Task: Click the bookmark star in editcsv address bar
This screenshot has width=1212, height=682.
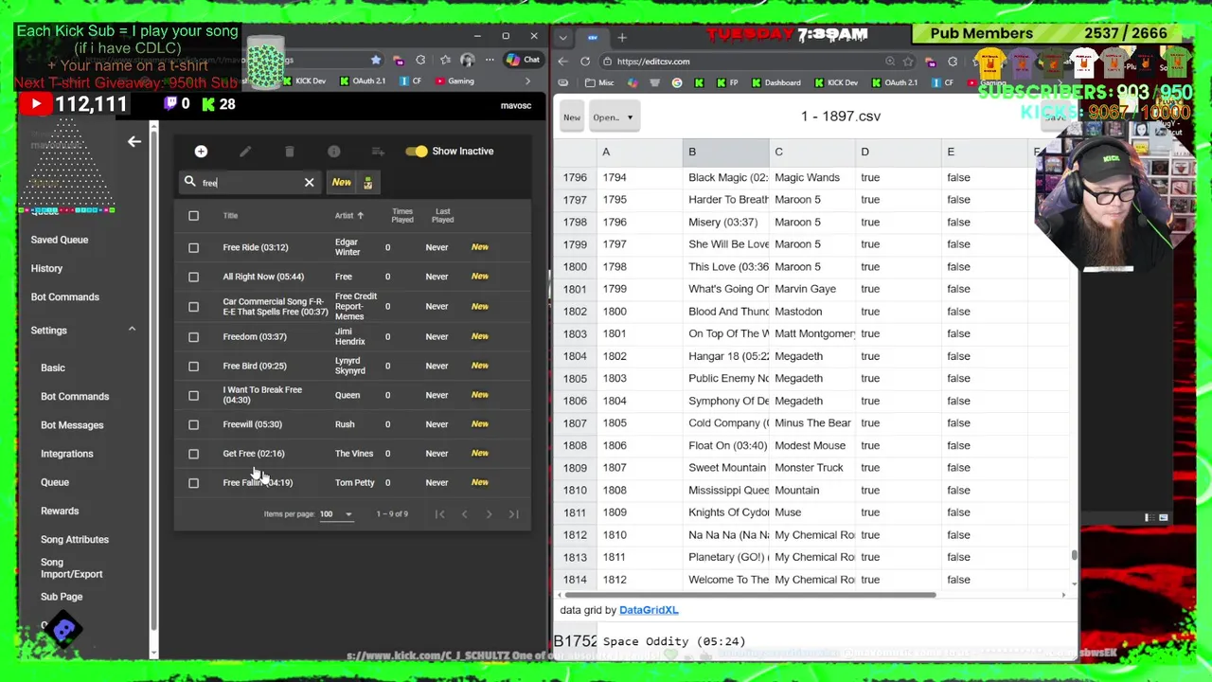Action: point(908,62)
